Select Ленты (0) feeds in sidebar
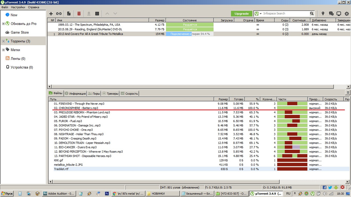351x197 pixels. point(18,59)
